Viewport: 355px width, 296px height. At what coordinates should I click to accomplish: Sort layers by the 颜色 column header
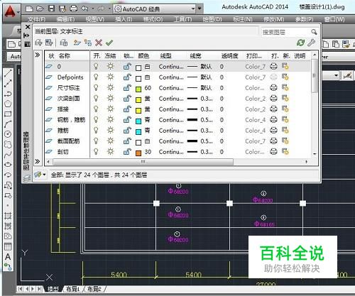(143, 56)
